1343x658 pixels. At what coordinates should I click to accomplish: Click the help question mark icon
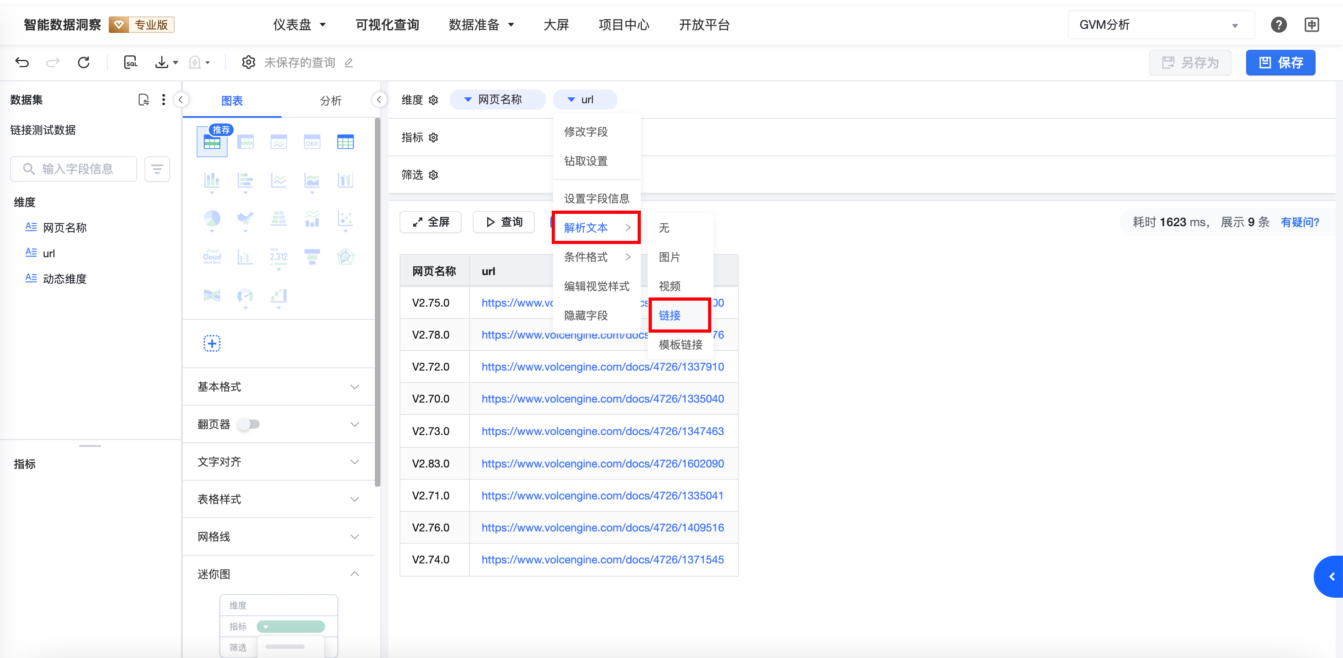point(1279,25)
